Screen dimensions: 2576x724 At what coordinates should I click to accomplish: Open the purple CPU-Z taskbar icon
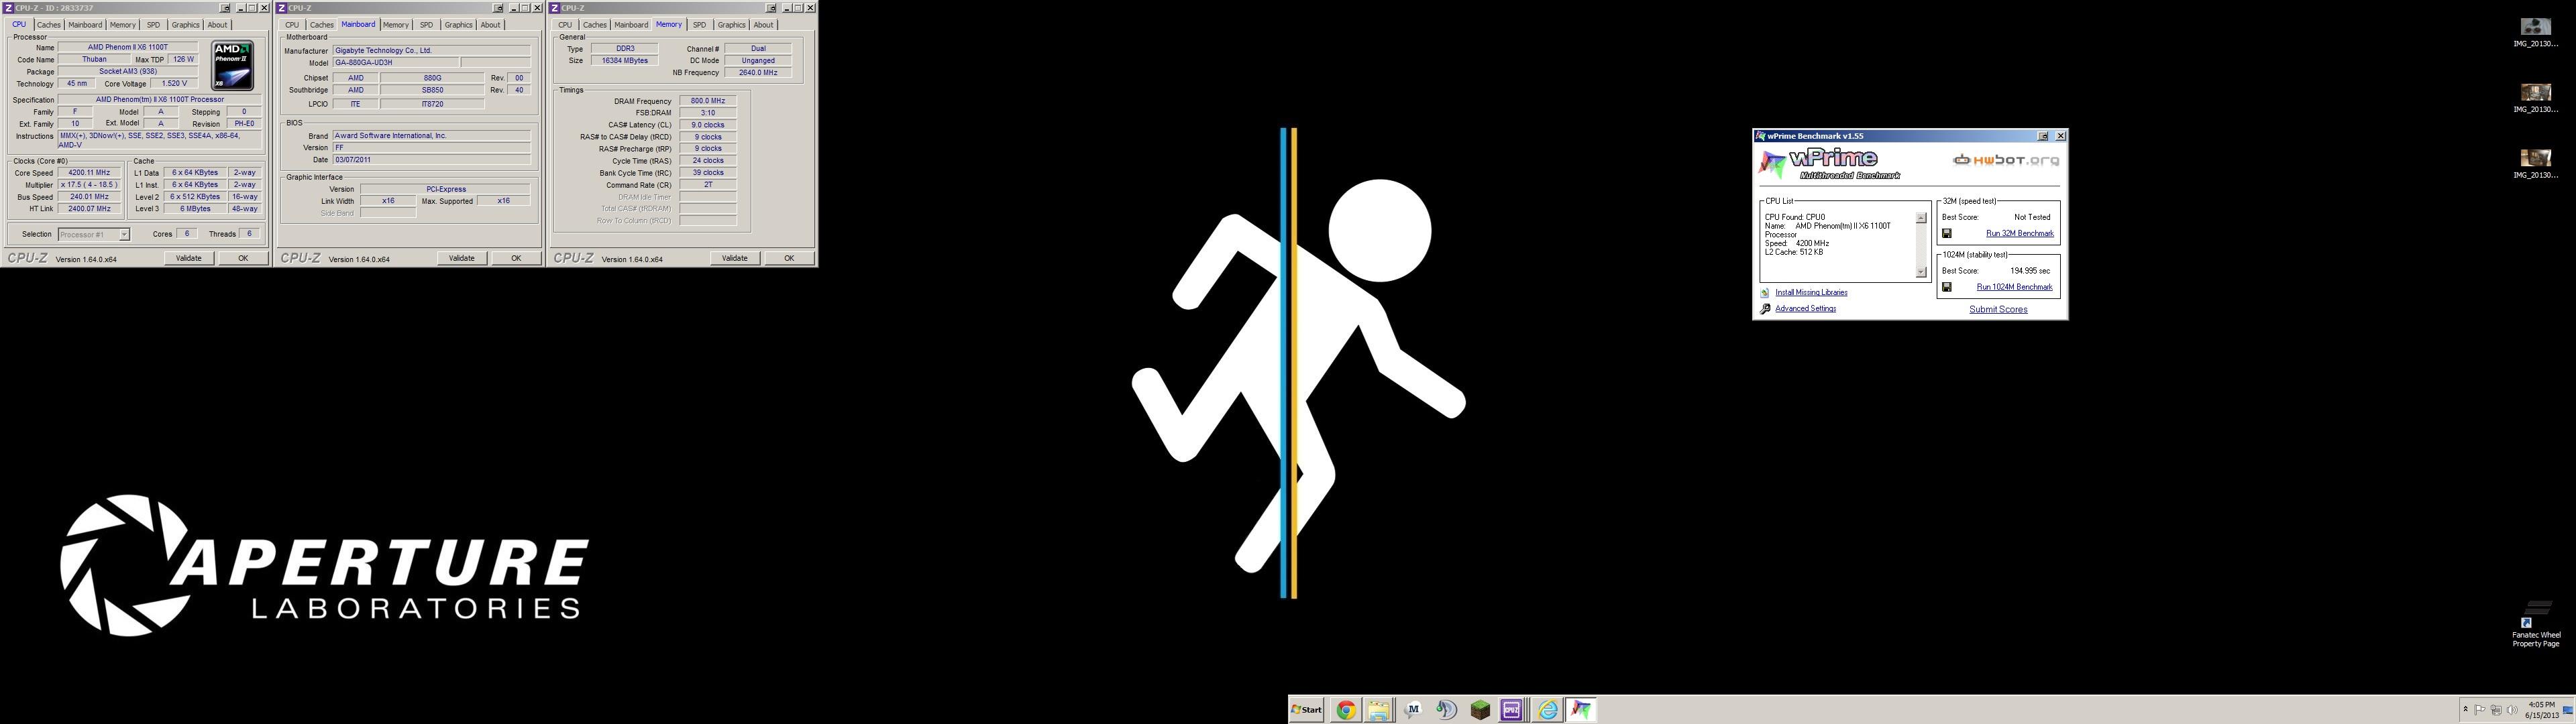click(x=1512, y=710)
